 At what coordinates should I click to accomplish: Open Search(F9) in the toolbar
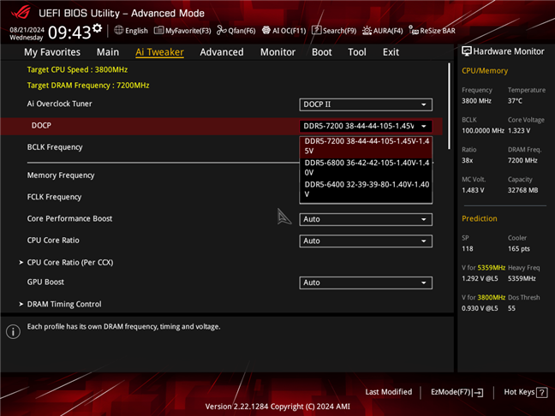click(x=334, y=31)
